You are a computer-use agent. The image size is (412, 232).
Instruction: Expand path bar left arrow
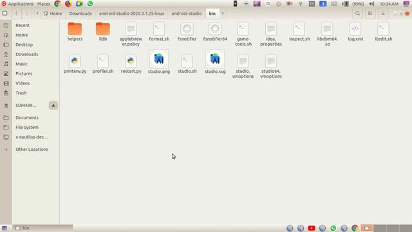click(37, 14)
